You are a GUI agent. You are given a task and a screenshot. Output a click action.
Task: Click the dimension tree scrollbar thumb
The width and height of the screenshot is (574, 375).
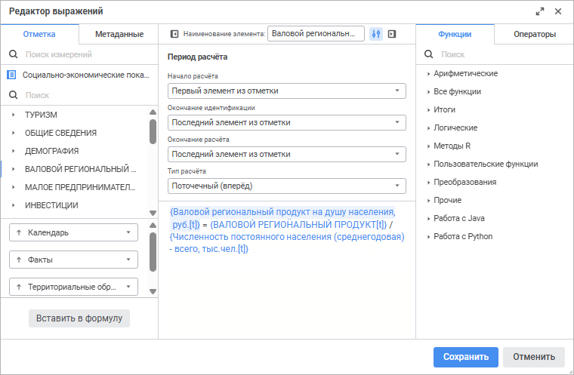153,131
